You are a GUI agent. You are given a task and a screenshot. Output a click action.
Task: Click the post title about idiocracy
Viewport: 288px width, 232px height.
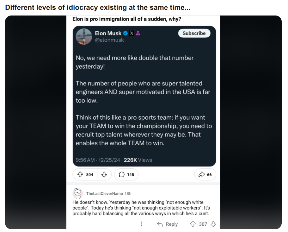(98, 7)
